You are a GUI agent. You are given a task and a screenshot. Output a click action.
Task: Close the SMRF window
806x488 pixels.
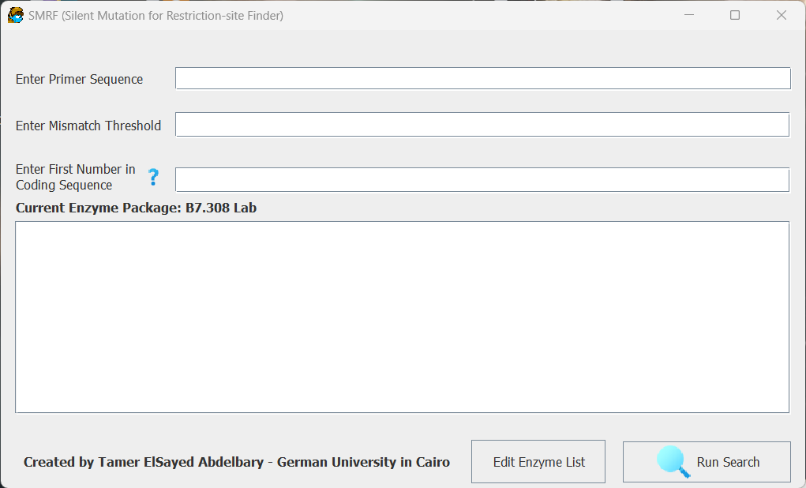pyautogui.click(x=782, y=15)
